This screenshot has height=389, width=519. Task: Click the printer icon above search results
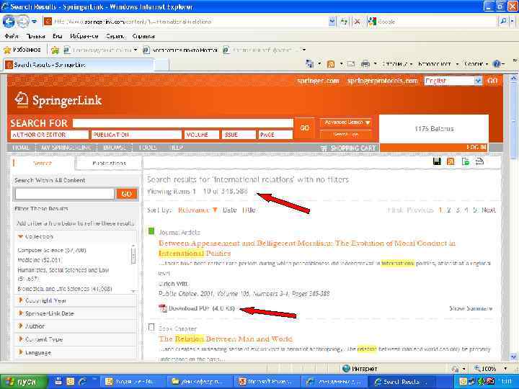[x=479, y=161]
